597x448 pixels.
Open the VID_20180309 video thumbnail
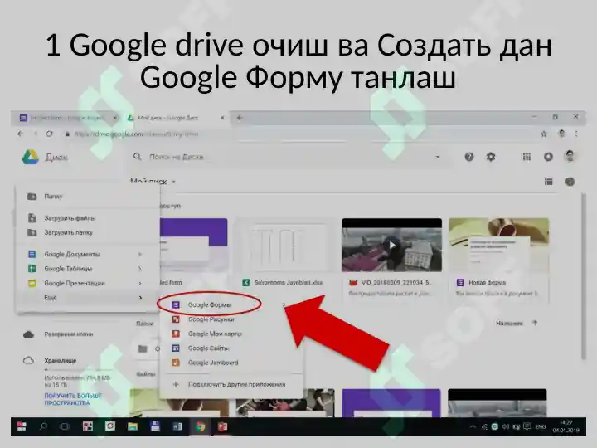coord(391,245)
